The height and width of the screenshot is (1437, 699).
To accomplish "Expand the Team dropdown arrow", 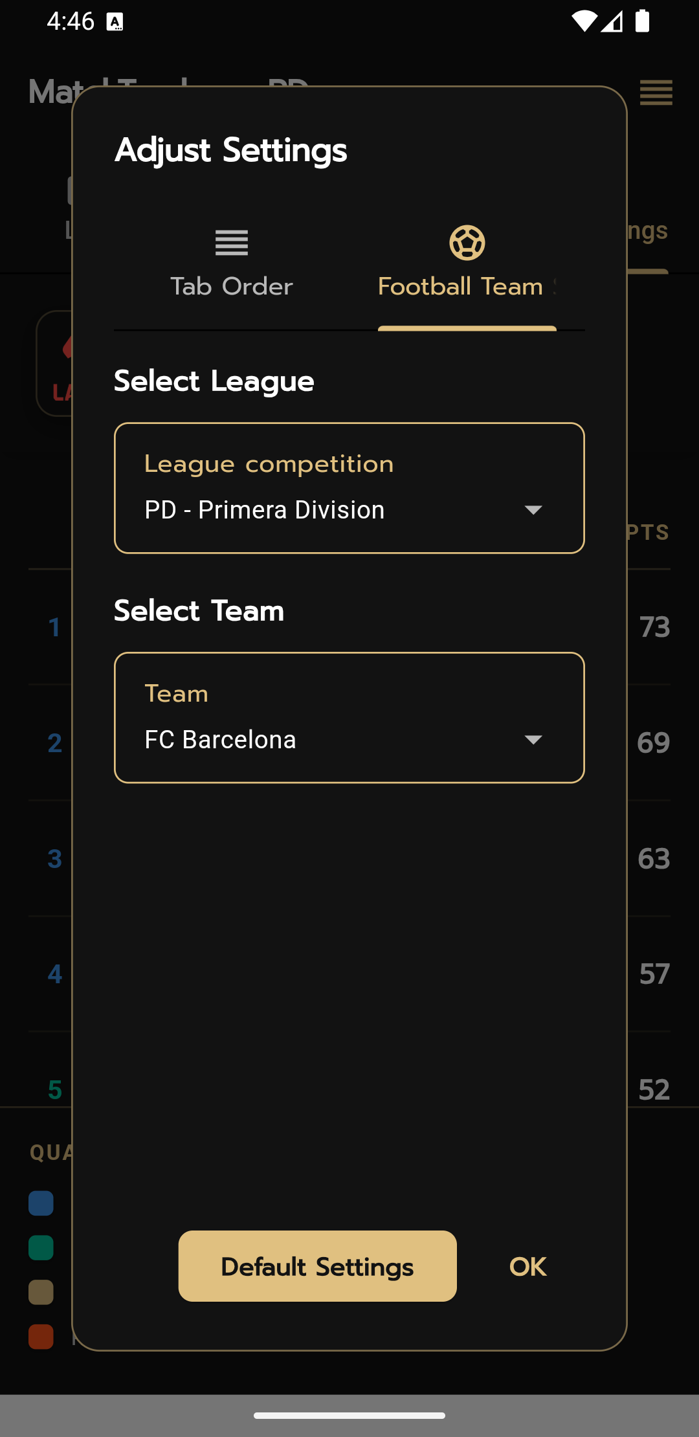I will 533,740.
